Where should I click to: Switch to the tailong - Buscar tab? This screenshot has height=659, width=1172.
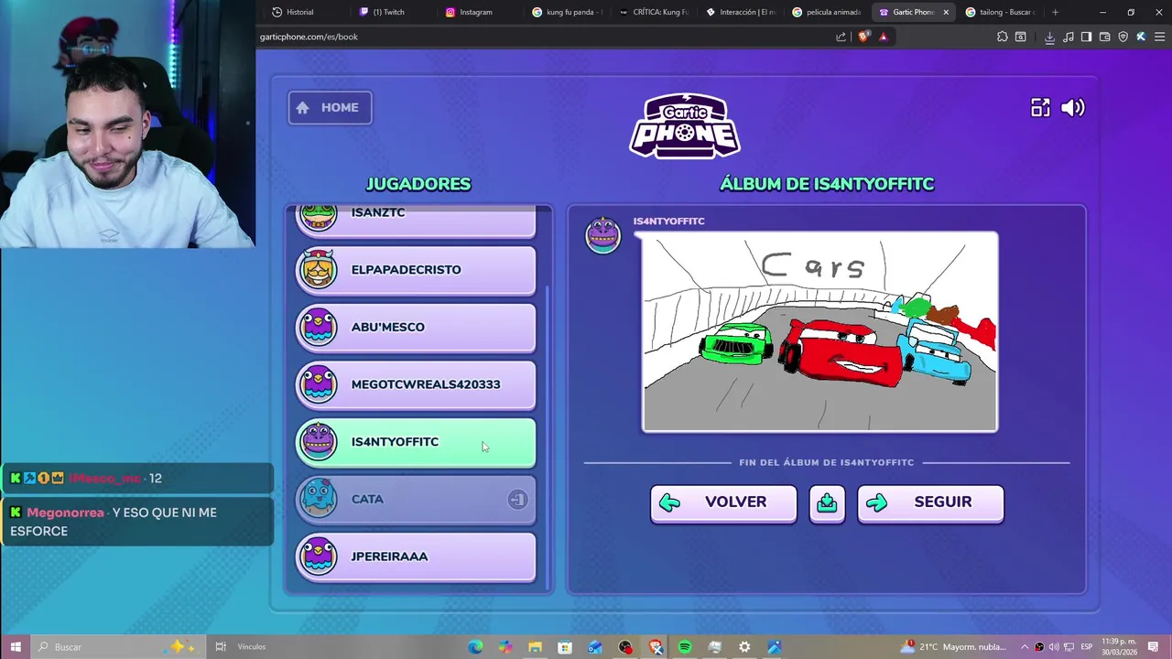point(1002,12)
